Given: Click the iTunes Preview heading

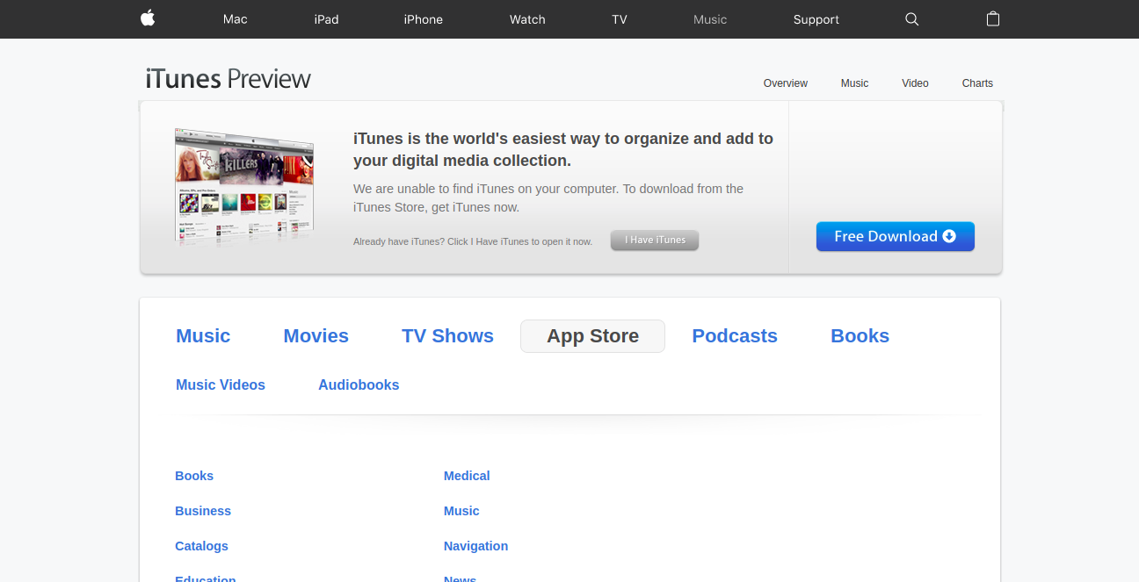Looking at the screenshot, I should (229, 79).
